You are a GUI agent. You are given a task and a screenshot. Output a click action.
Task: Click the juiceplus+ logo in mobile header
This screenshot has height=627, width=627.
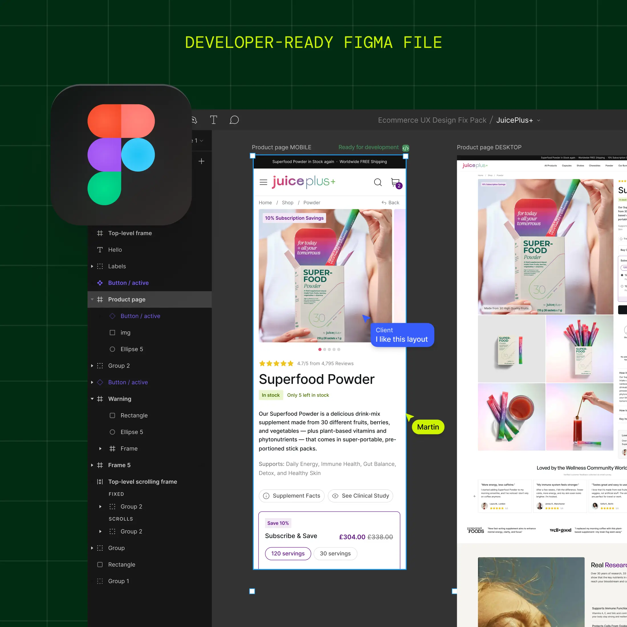tap(304, 182)
